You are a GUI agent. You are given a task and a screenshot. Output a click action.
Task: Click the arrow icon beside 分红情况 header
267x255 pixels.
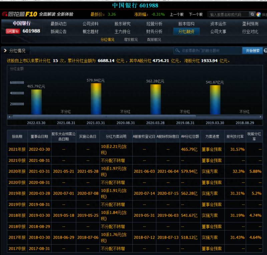tap(5, 51)
